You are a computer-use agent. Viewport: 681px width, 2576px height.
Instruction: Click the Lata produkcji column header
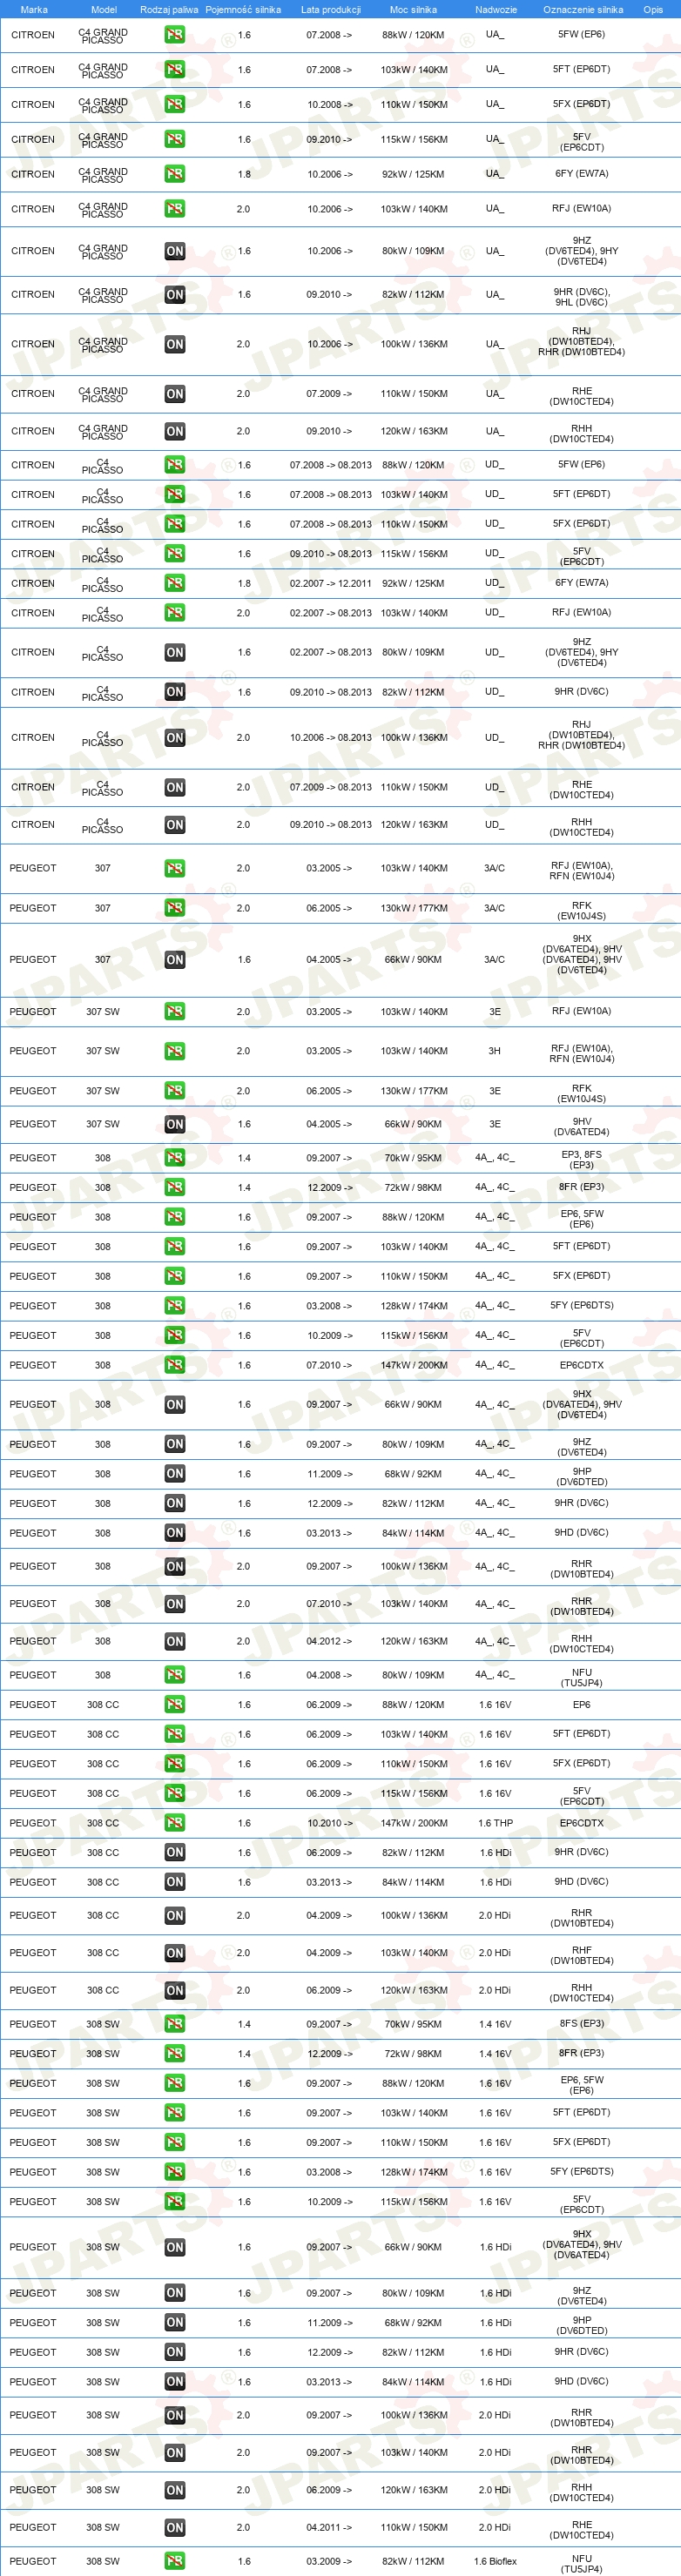[x=331, y=10]
